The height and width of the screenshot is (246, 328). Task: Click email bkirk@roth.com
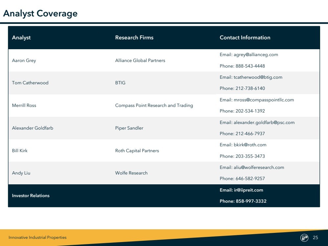pos(250,145)
